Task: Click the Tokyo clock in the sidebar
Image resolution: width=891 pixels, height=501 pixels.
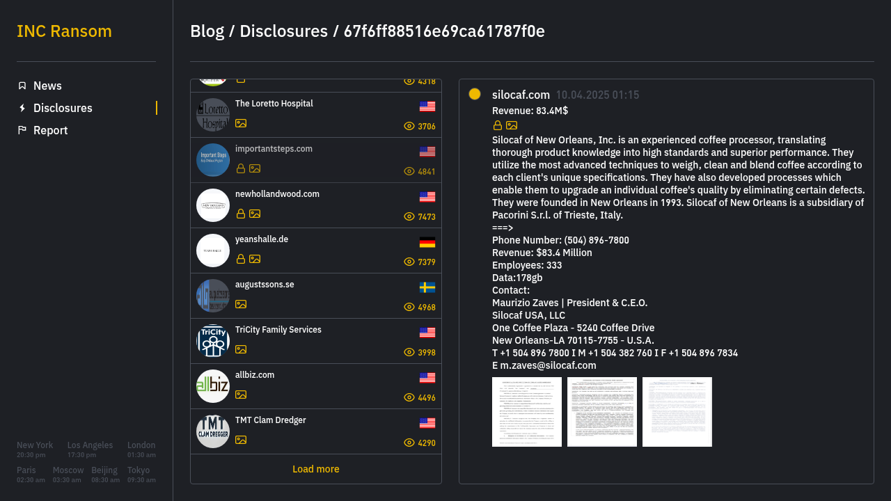Action: coord(141,475)
